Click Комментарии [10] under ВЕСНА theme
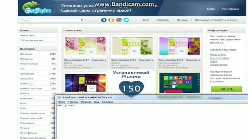Image resolution: width=248 pixels, height=139 pixels. click(x=76, y=60)
